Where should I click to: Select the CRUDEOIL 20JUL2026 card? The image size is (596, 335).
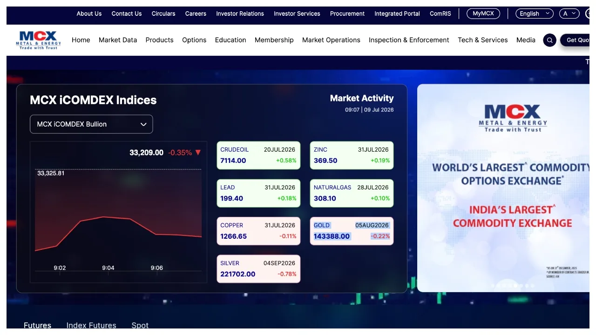point(258,155)
